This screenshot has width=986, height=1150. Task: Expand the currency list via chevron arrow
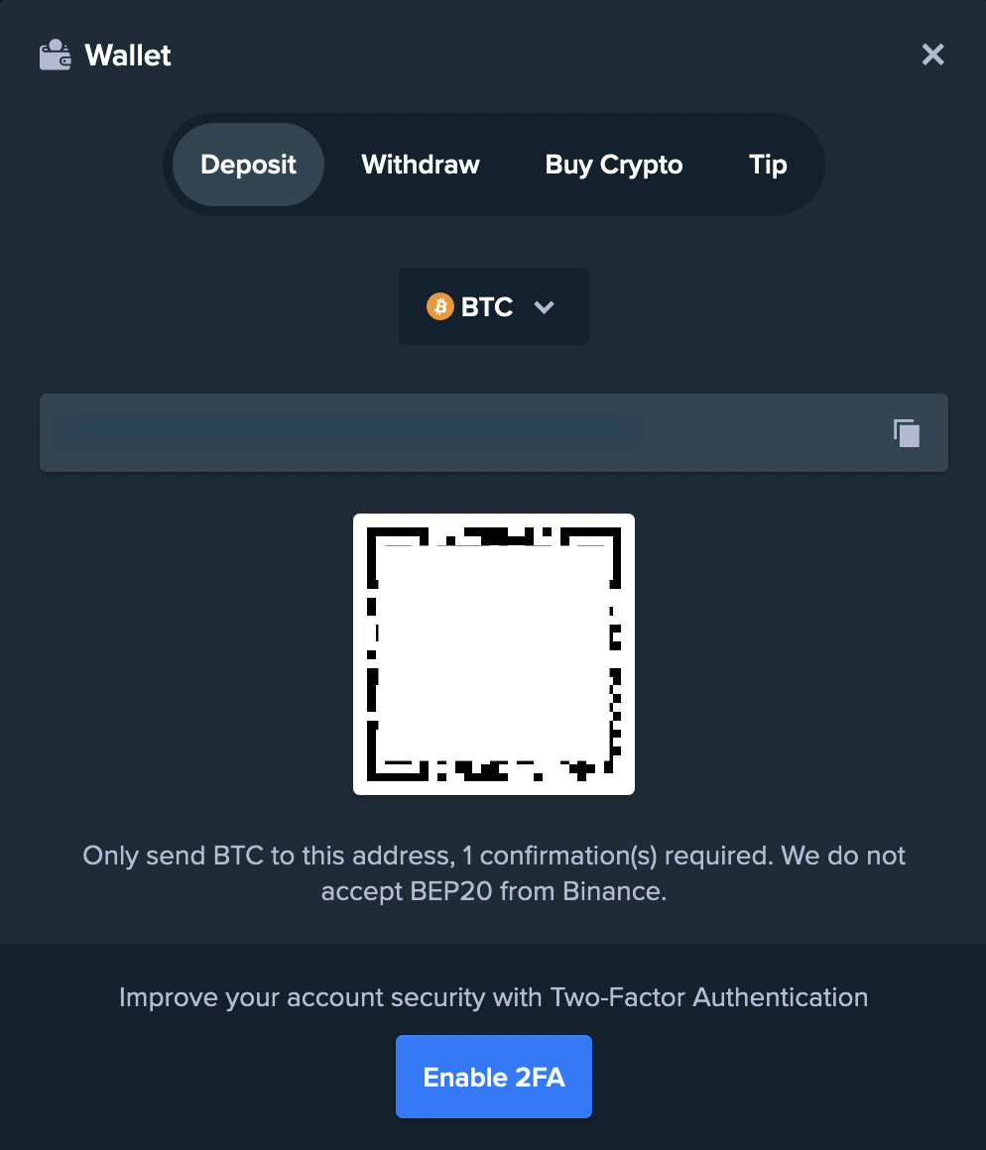(544, 307)
